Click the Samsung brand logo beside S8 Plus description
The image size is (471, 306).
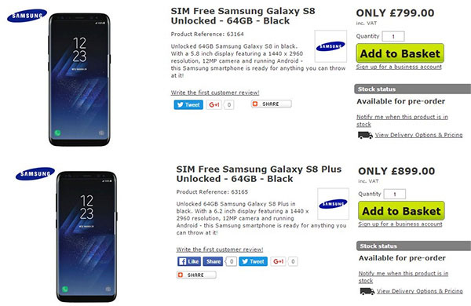click(333, 204)
